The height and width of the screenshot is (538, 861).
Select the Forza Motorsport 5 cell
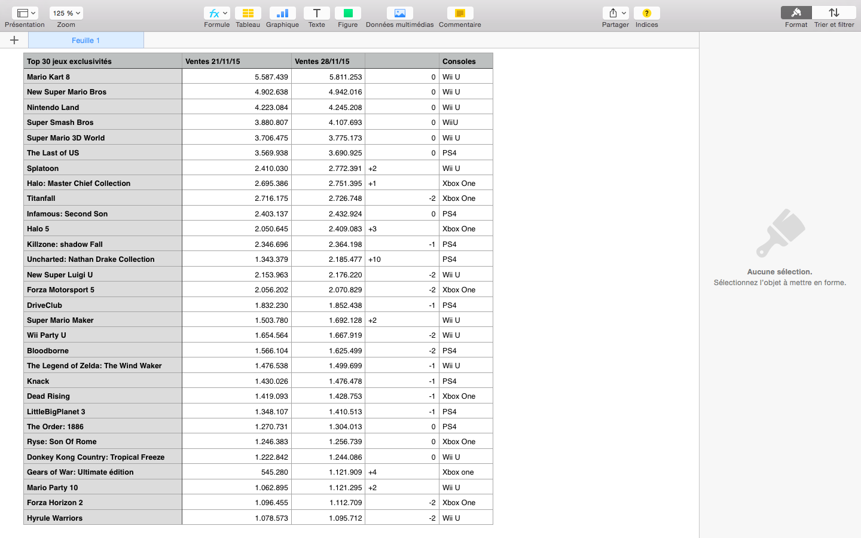tap(103, 290)
